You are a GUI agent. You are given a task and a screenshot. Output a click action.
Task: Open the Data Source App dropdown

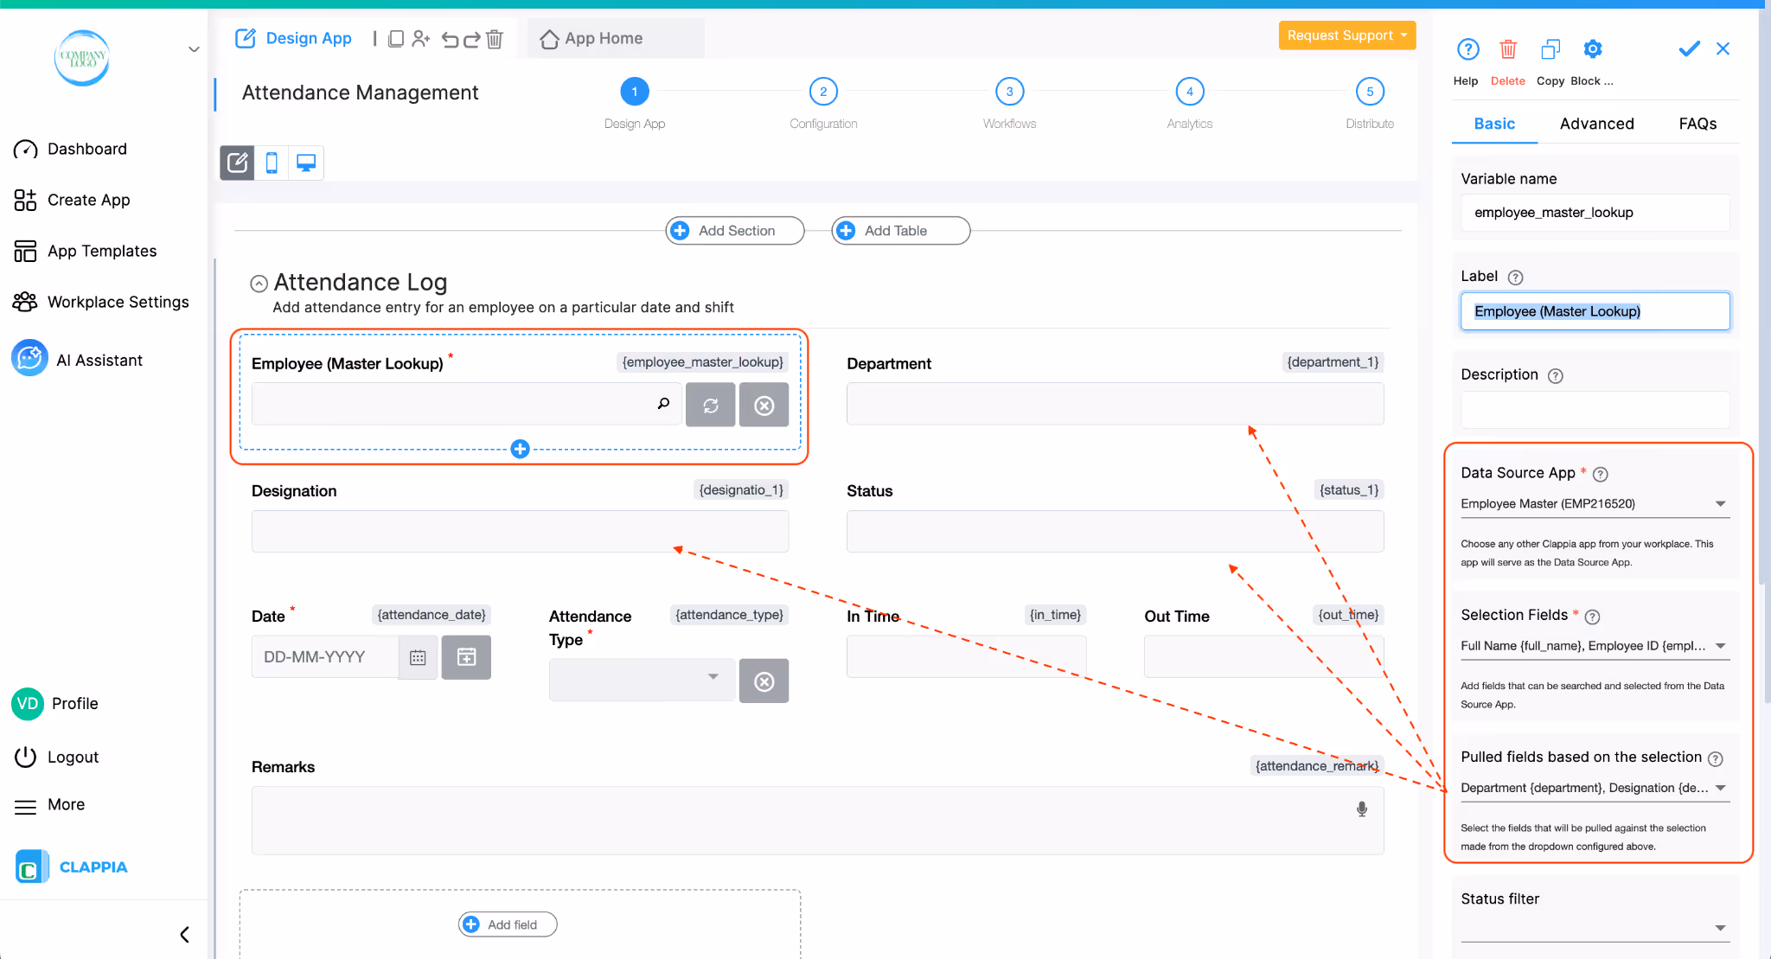coord(1721,503)
